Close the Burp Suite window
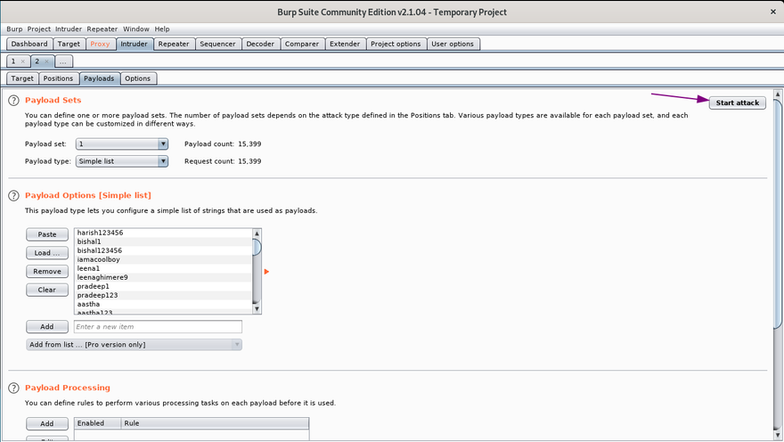Viewport: 784px width, 442px height. coord(773,12)
